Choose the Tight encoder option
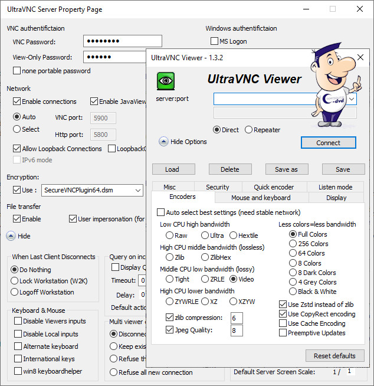 tap(169, 279)
